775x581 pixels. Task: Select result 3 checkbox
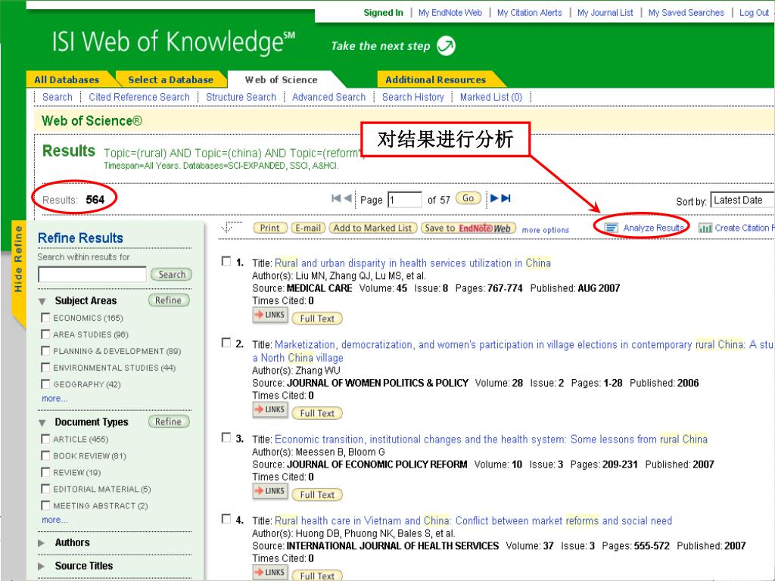coord(226,438)
